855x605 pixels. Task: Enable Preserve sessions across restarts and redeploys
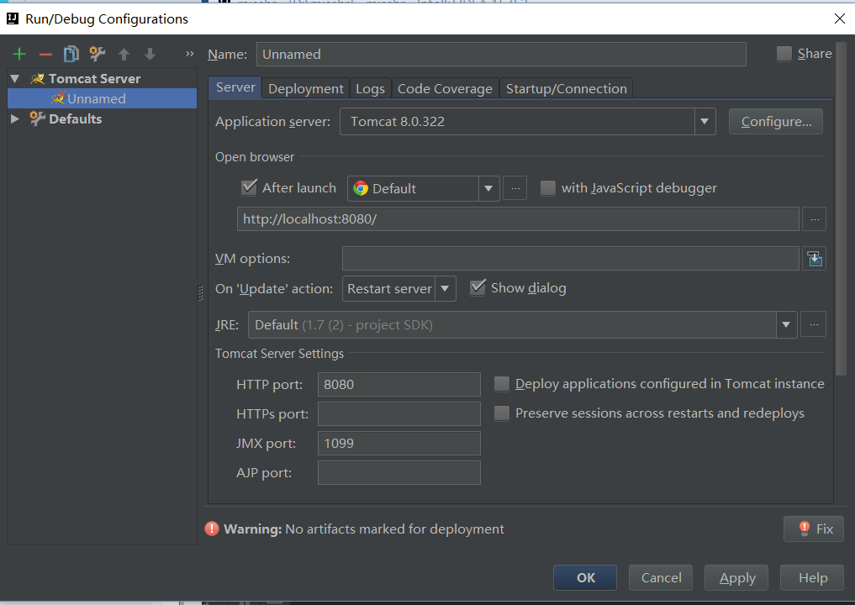pyautogui.click(x=502, y=413)
